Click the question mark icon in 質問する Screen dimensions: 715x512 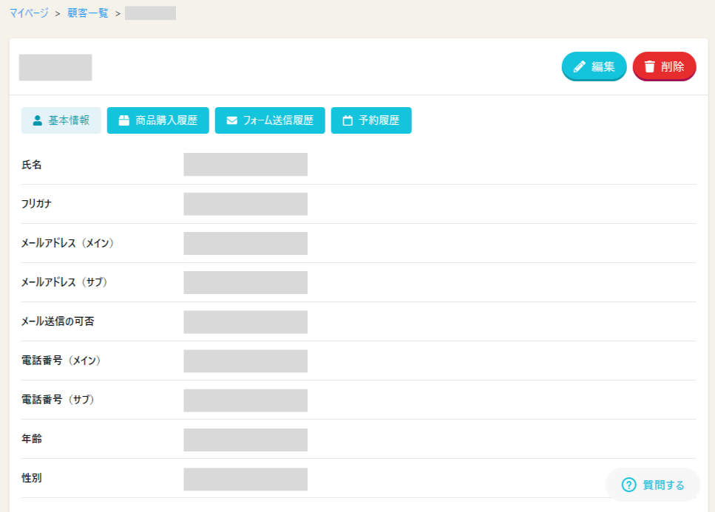[x=628, y=485]
